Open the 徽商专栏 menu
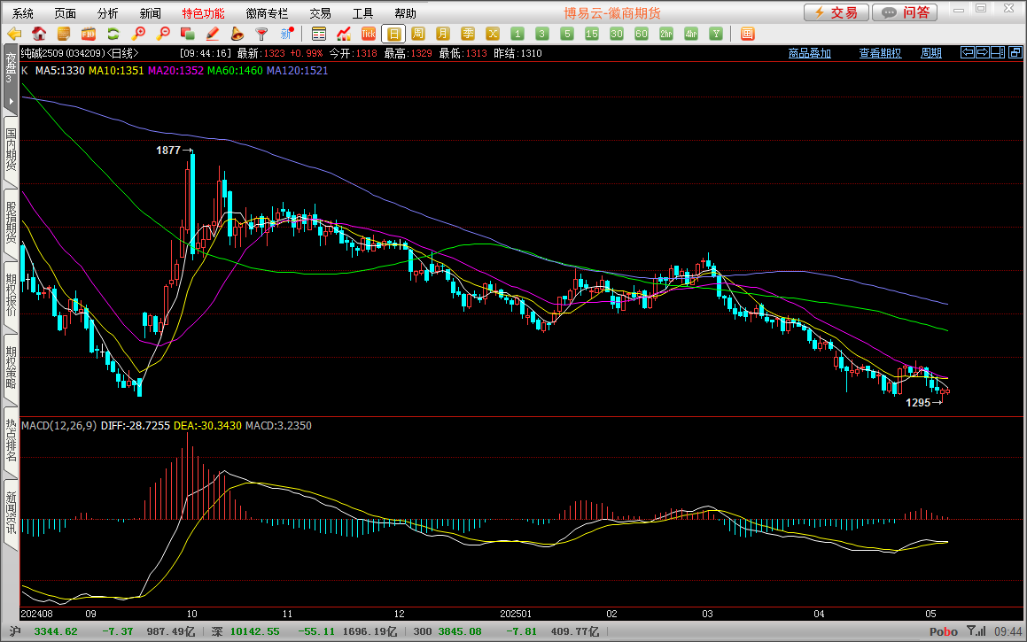 click(267, 13)
